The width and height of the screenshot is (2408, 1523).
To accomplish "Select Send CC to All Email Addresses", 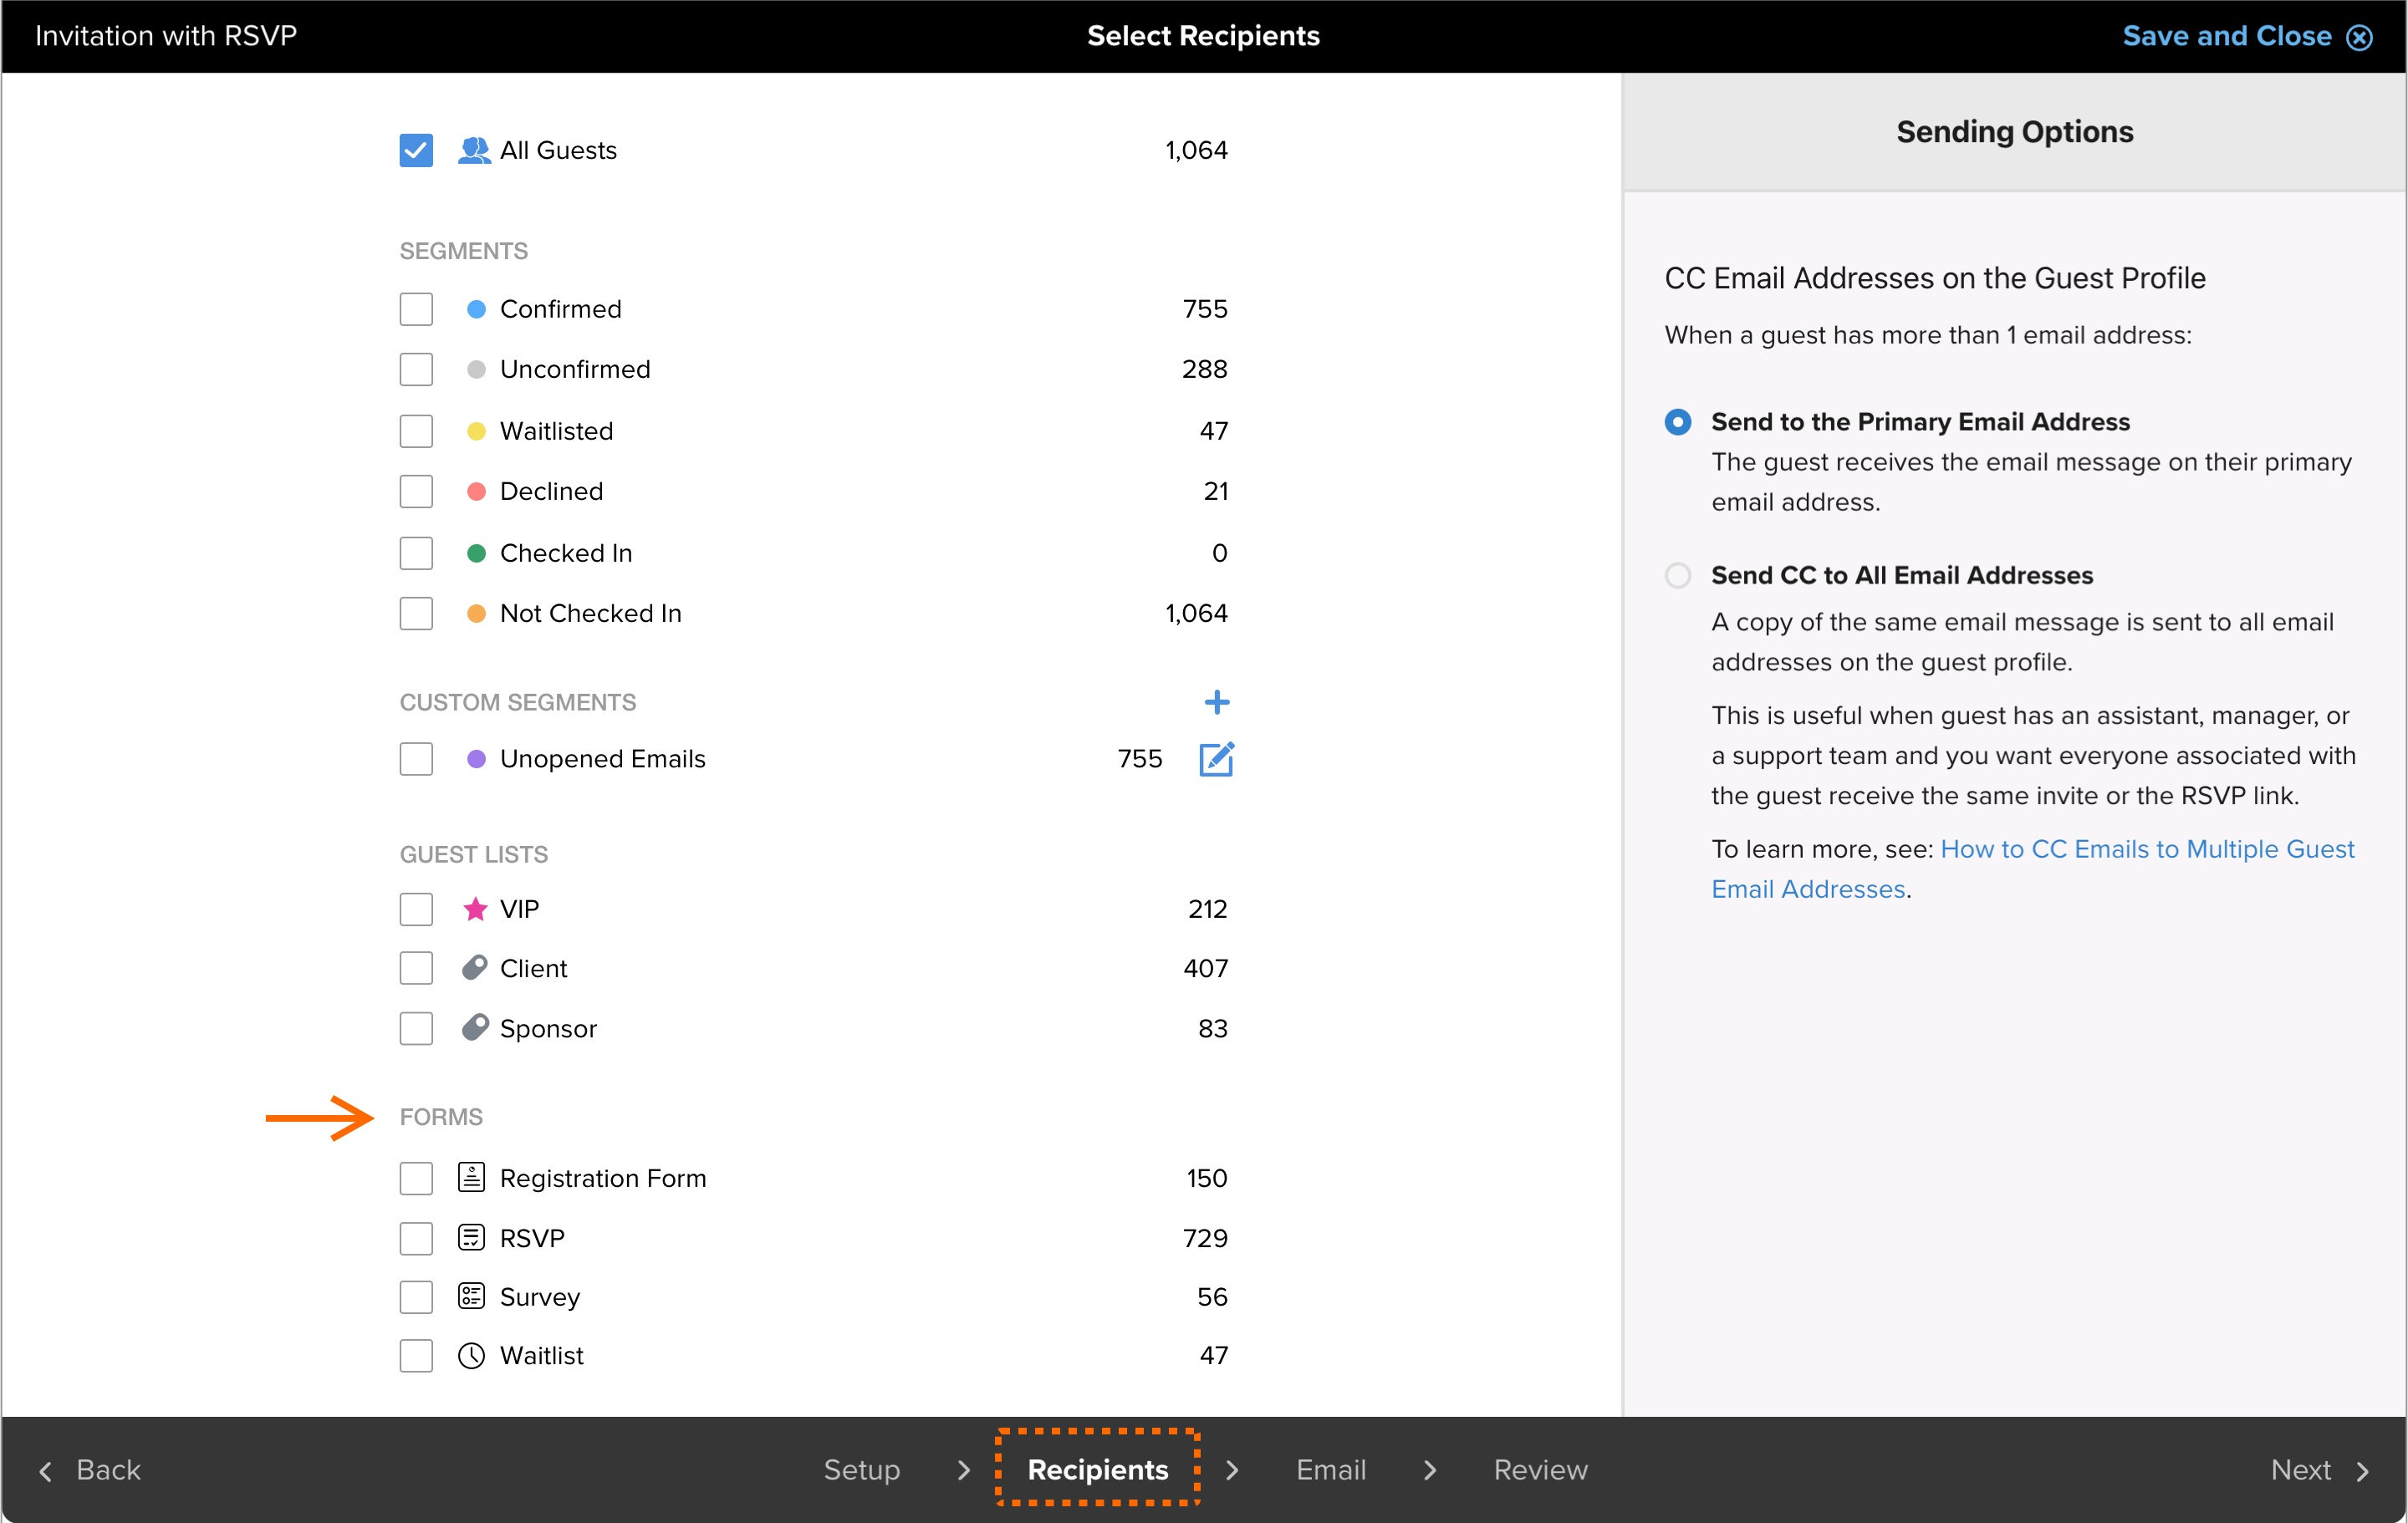I will (x=1678, y=575).
